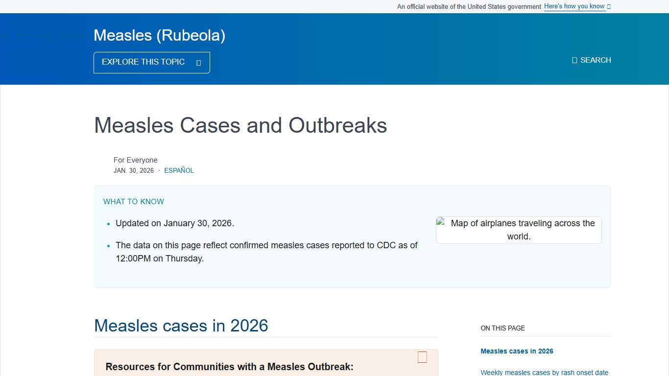Click the 'For Everyone' audience label

tap(136, 160)
